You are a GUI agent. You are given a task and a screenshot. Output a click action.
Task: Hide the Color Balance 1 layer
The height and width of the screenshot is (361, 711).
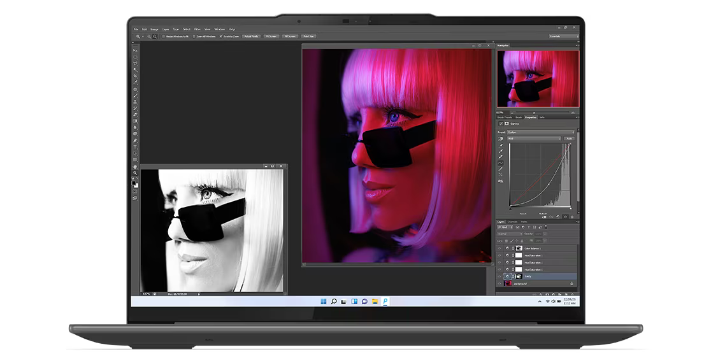(x=500, y=248)
